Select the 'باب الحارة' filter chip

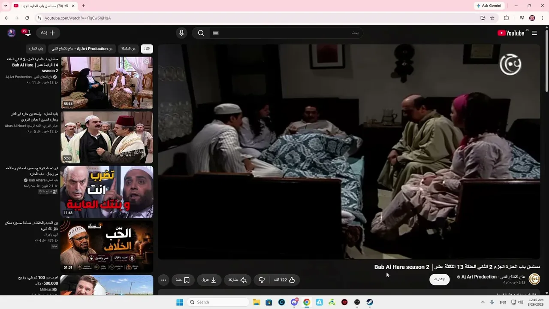point(36,48)
